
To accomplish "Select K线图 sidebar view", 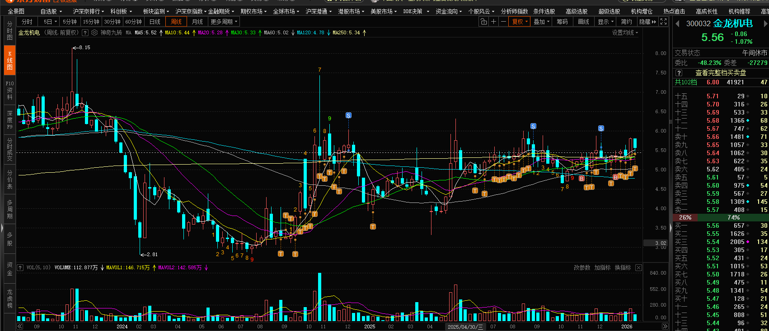I will point(9,60).
